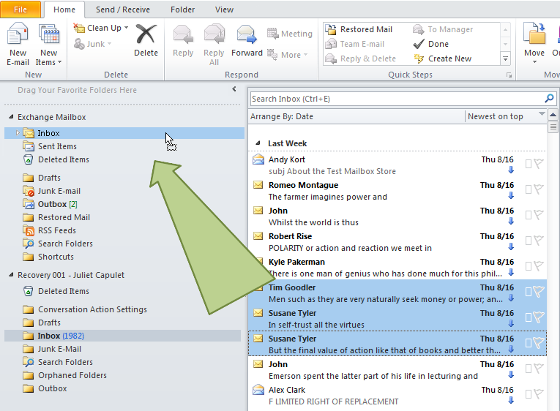Click the New E-mail icon
The width and height of the screenshot is (560, 411).
tap(18, 34)
